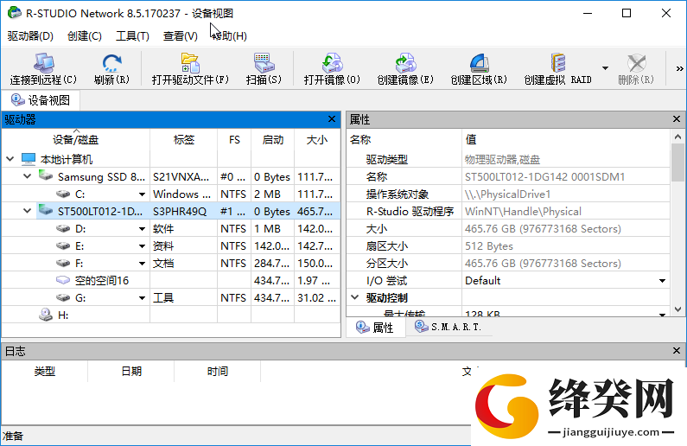Switch to the 属性 tab

coord(375,328)
